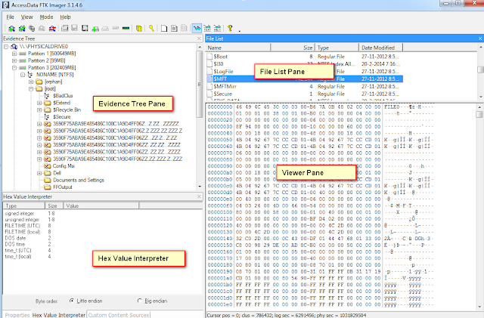Collapse Partition 3 [202409MB] node
Image resolution: width=484 pixels, height=318 pixels.
pyautogui.click(x=14, y=68)
